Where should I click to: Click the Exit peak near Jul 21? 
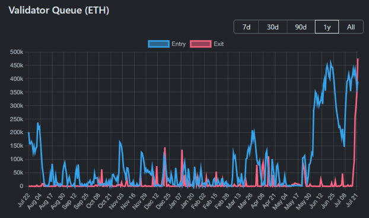coord(358,59)
